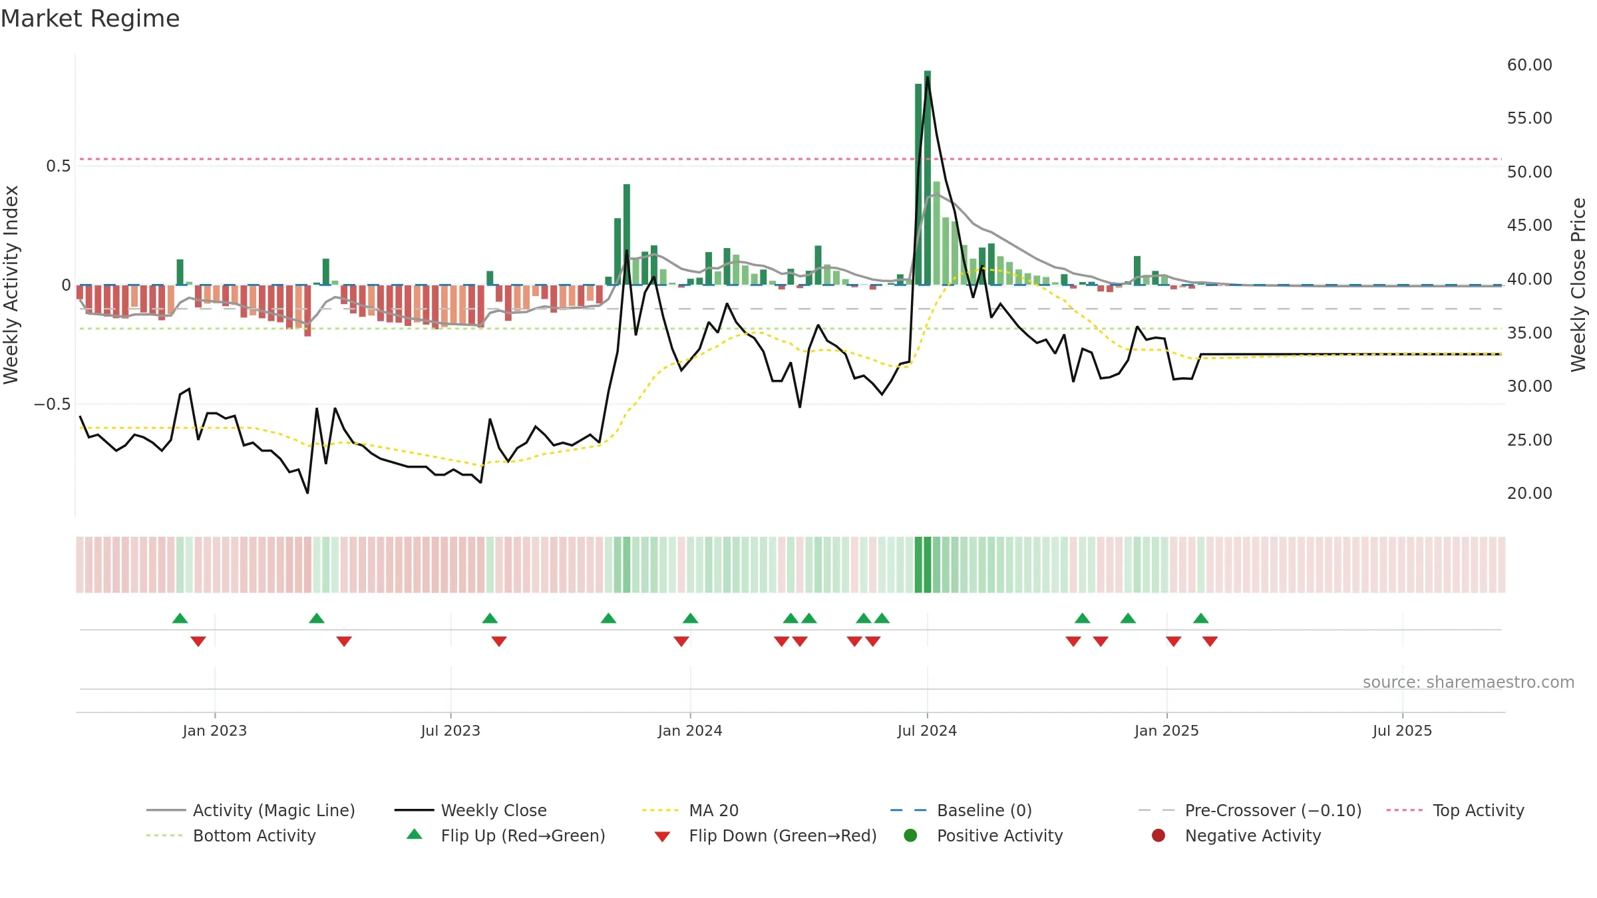This screenshot has height=898, width=1597.
Task: Toggle the Top Activity legend entry
Action: click(1455, 810)
